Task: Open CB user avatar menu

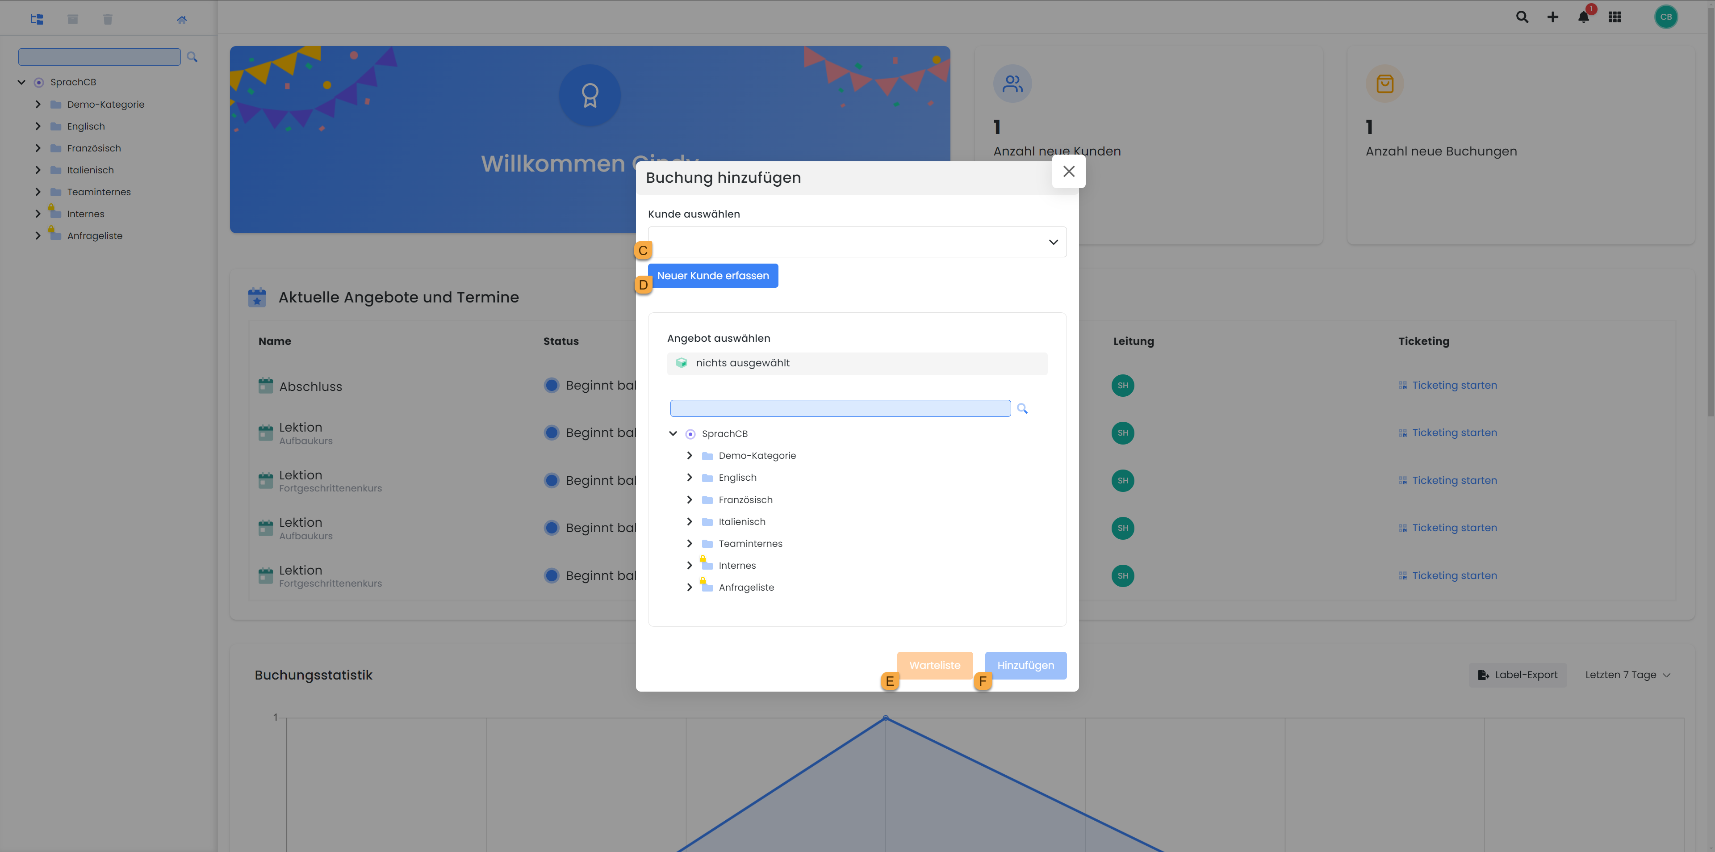Action: tap(1666, 17)
